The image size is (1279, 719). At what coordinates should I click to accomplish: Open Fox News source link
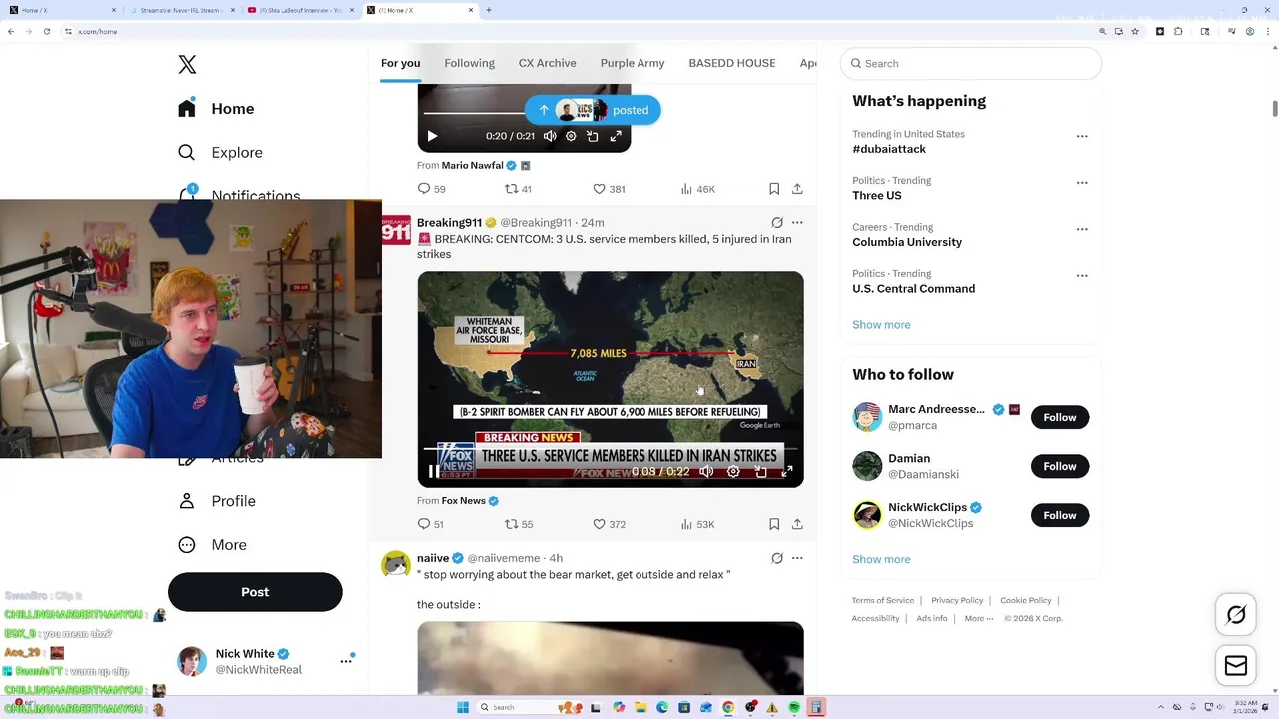464,501
